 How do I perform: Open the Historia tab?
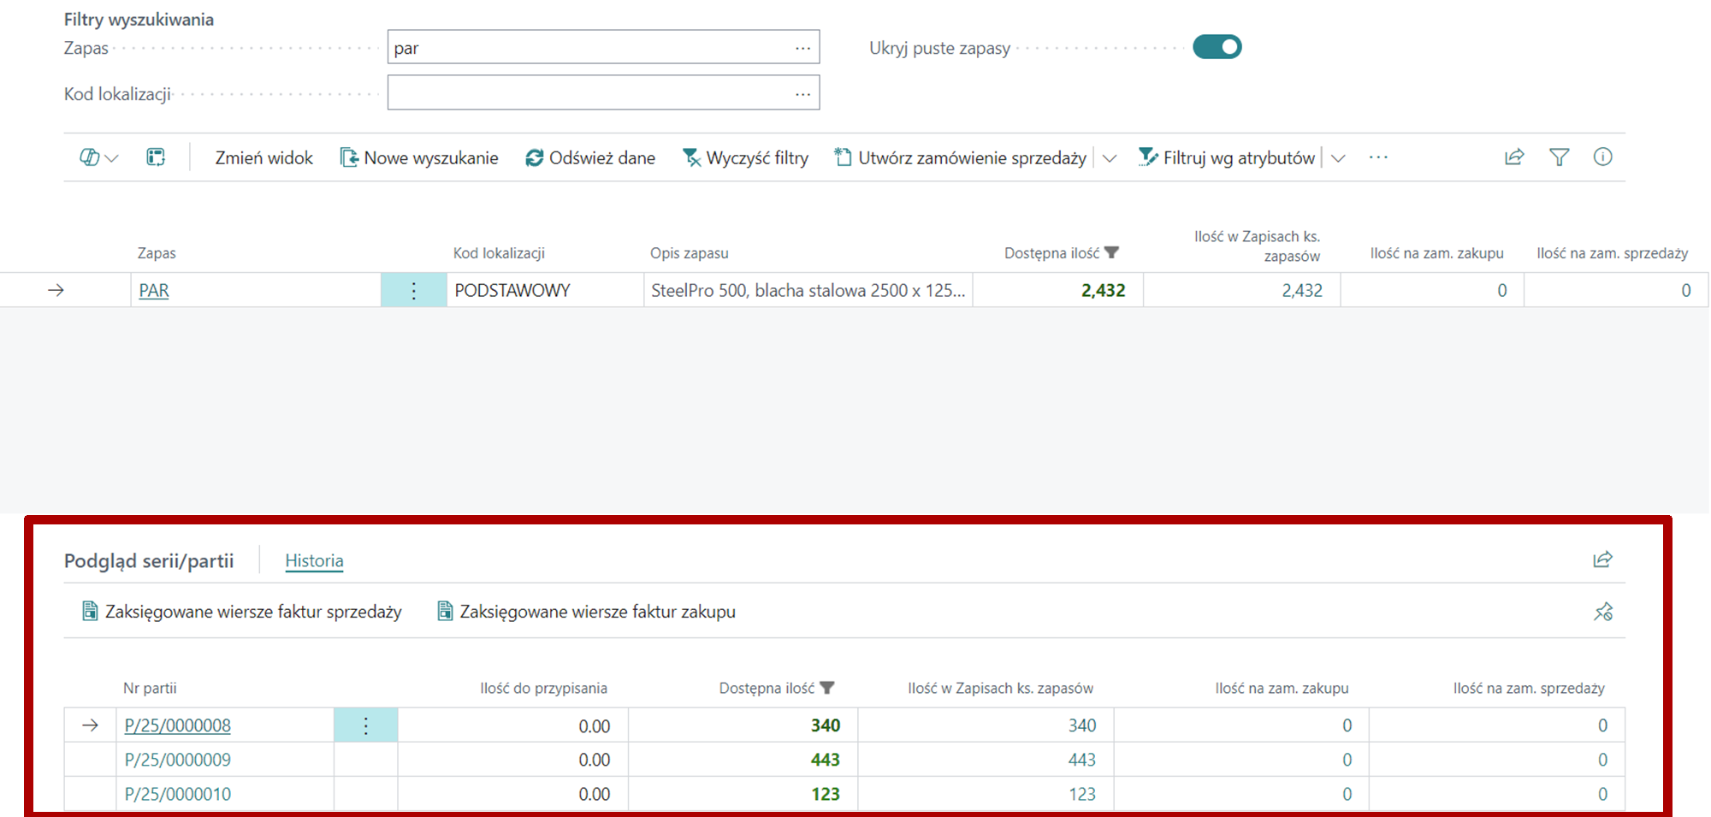(314, 561)
